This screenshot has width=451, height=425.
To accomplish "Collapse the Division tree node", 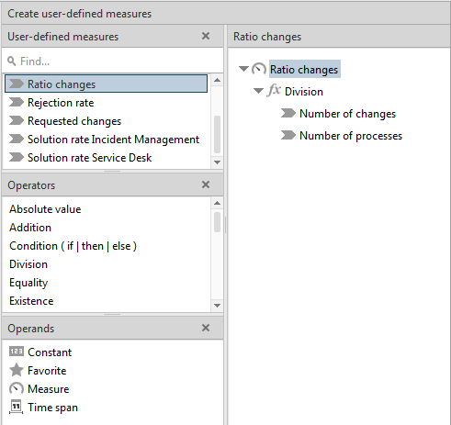I will [x=259, y=91].
